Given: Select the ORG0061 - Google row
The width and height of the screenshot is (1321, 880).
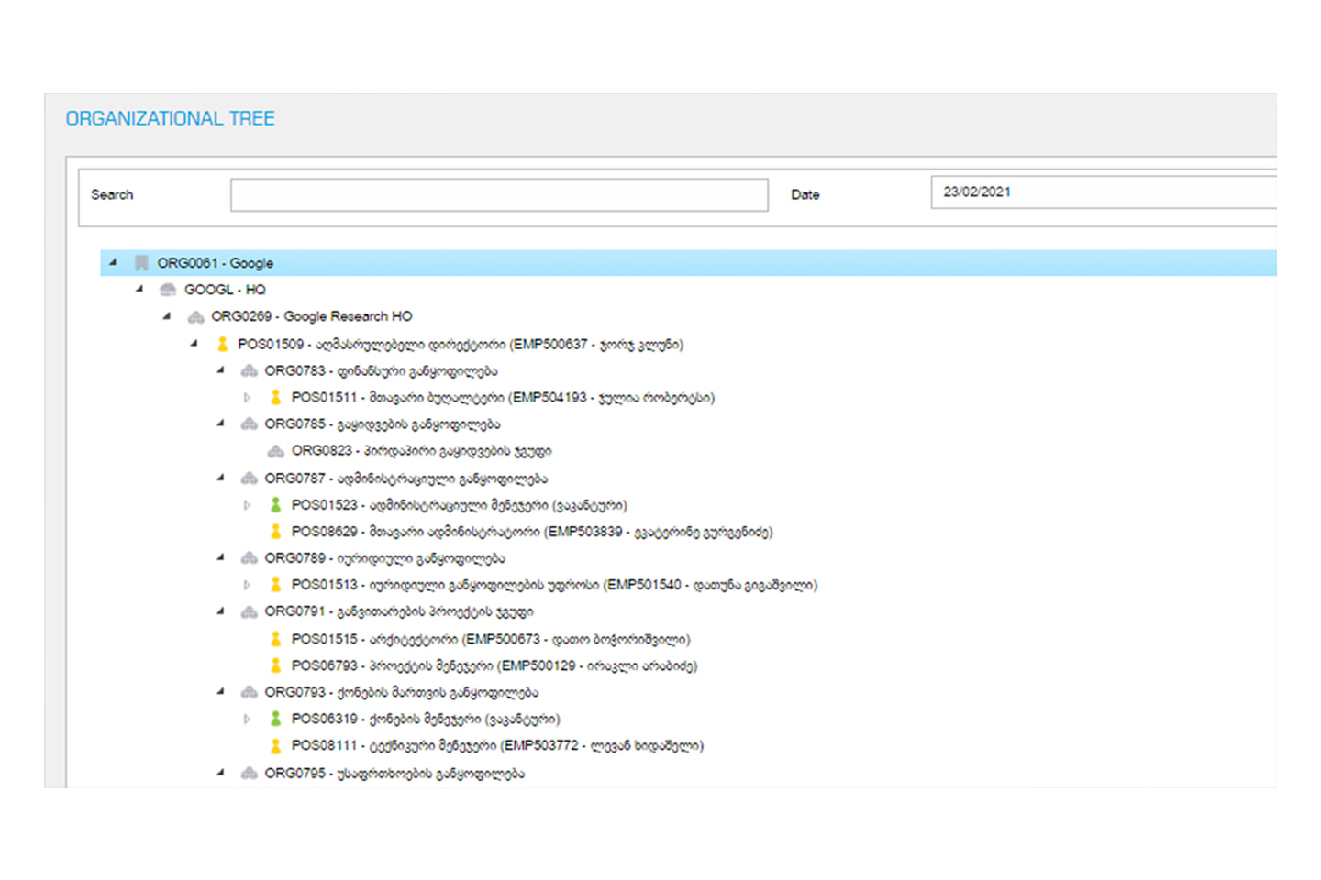Looking at the screenshot, I should pos(688,263).
